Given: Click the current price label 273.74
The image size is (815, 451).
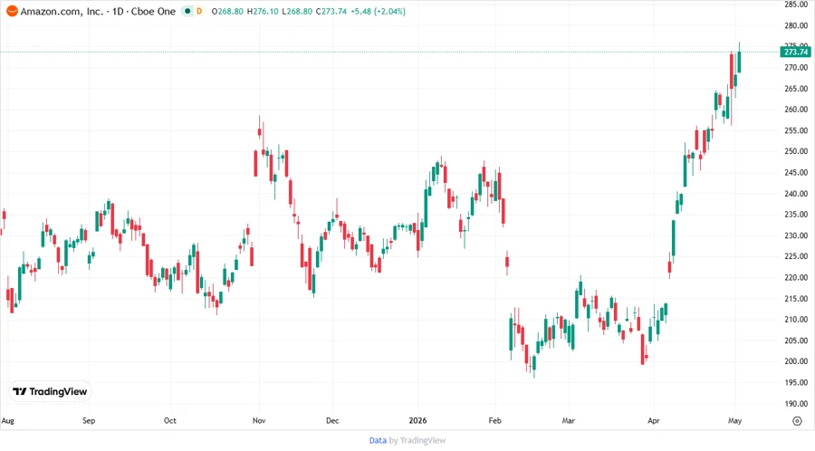Looking at the screenshot, I should 796,52.
